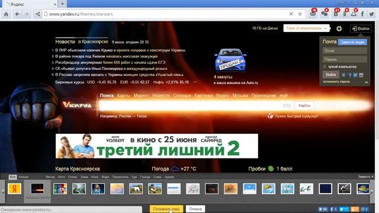Click the Twitter login icon in the Почта panel
The width and height of the screenshot is (379, 213).
click(355, 75)
